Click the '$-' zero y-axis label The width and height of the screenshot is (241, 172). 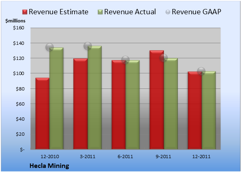tap(22, 149)
